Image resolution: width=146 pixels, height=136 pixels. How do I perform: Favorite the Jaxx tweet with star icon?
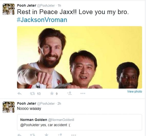pos(52,93)
